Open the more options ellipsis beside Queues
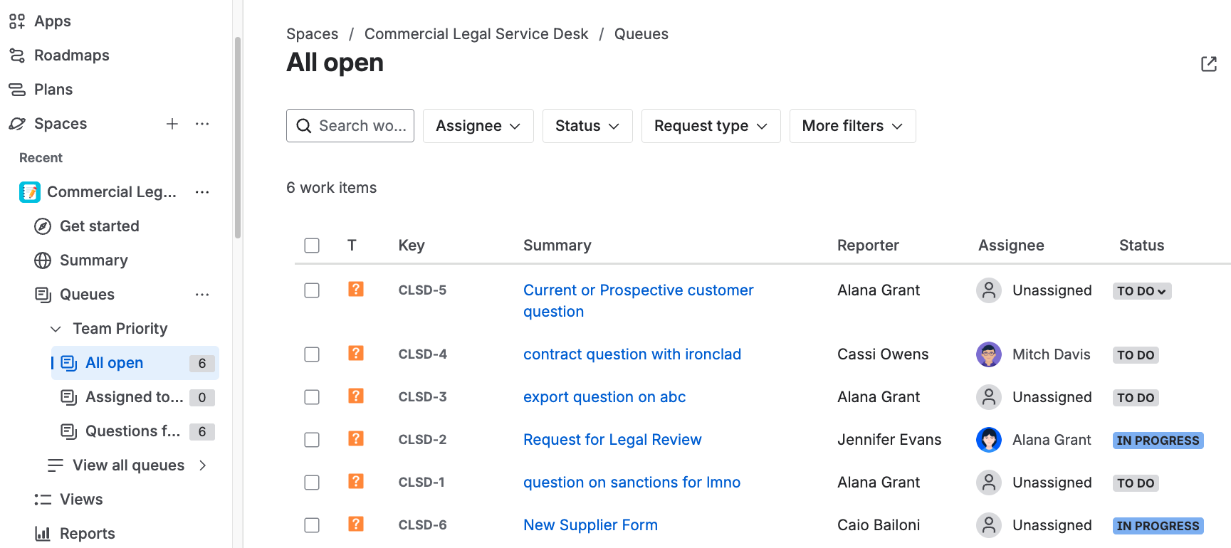This screenshot has width=1231, height=548. pos(202,295)
